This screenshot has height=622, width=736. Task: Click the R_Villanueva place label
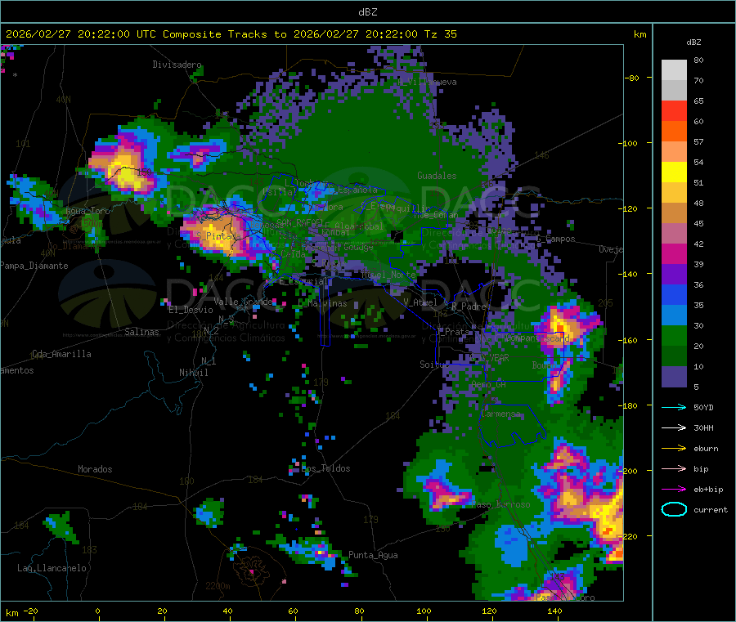point(427,82)
